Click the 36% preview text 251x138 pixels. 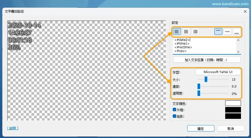[x=14, y=47]
